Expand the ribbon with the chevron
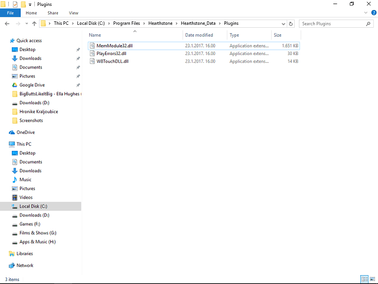Image resolution: width=378 pixels, height=284 pixels. coord(366,13)
